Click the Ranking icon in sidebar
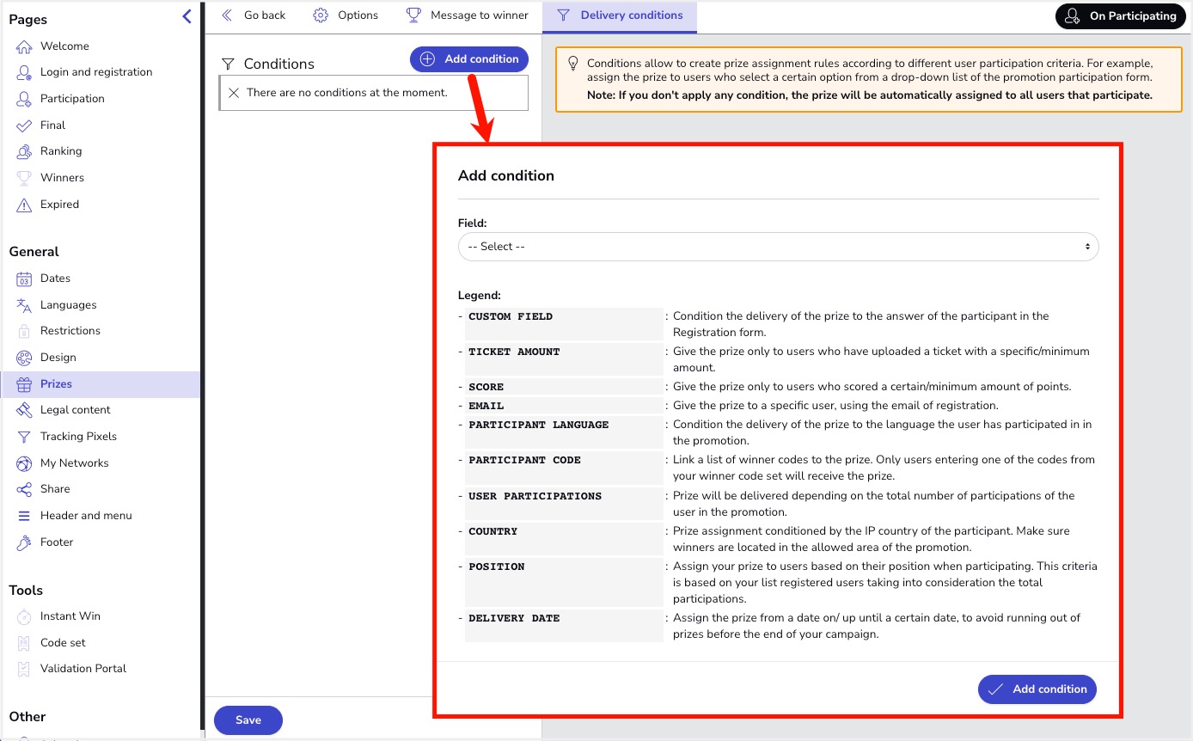 [24, 151]
